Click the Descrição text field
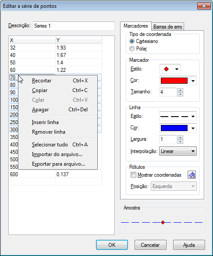 (x=74, y=26)
